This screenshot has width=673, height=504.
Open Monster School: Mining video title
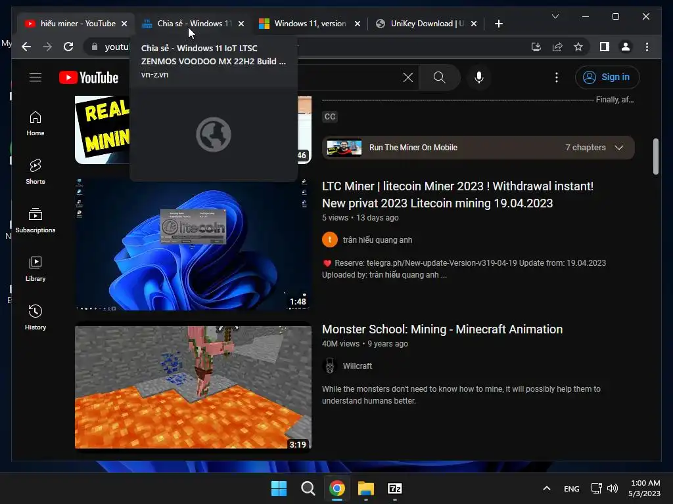point(442,329)
